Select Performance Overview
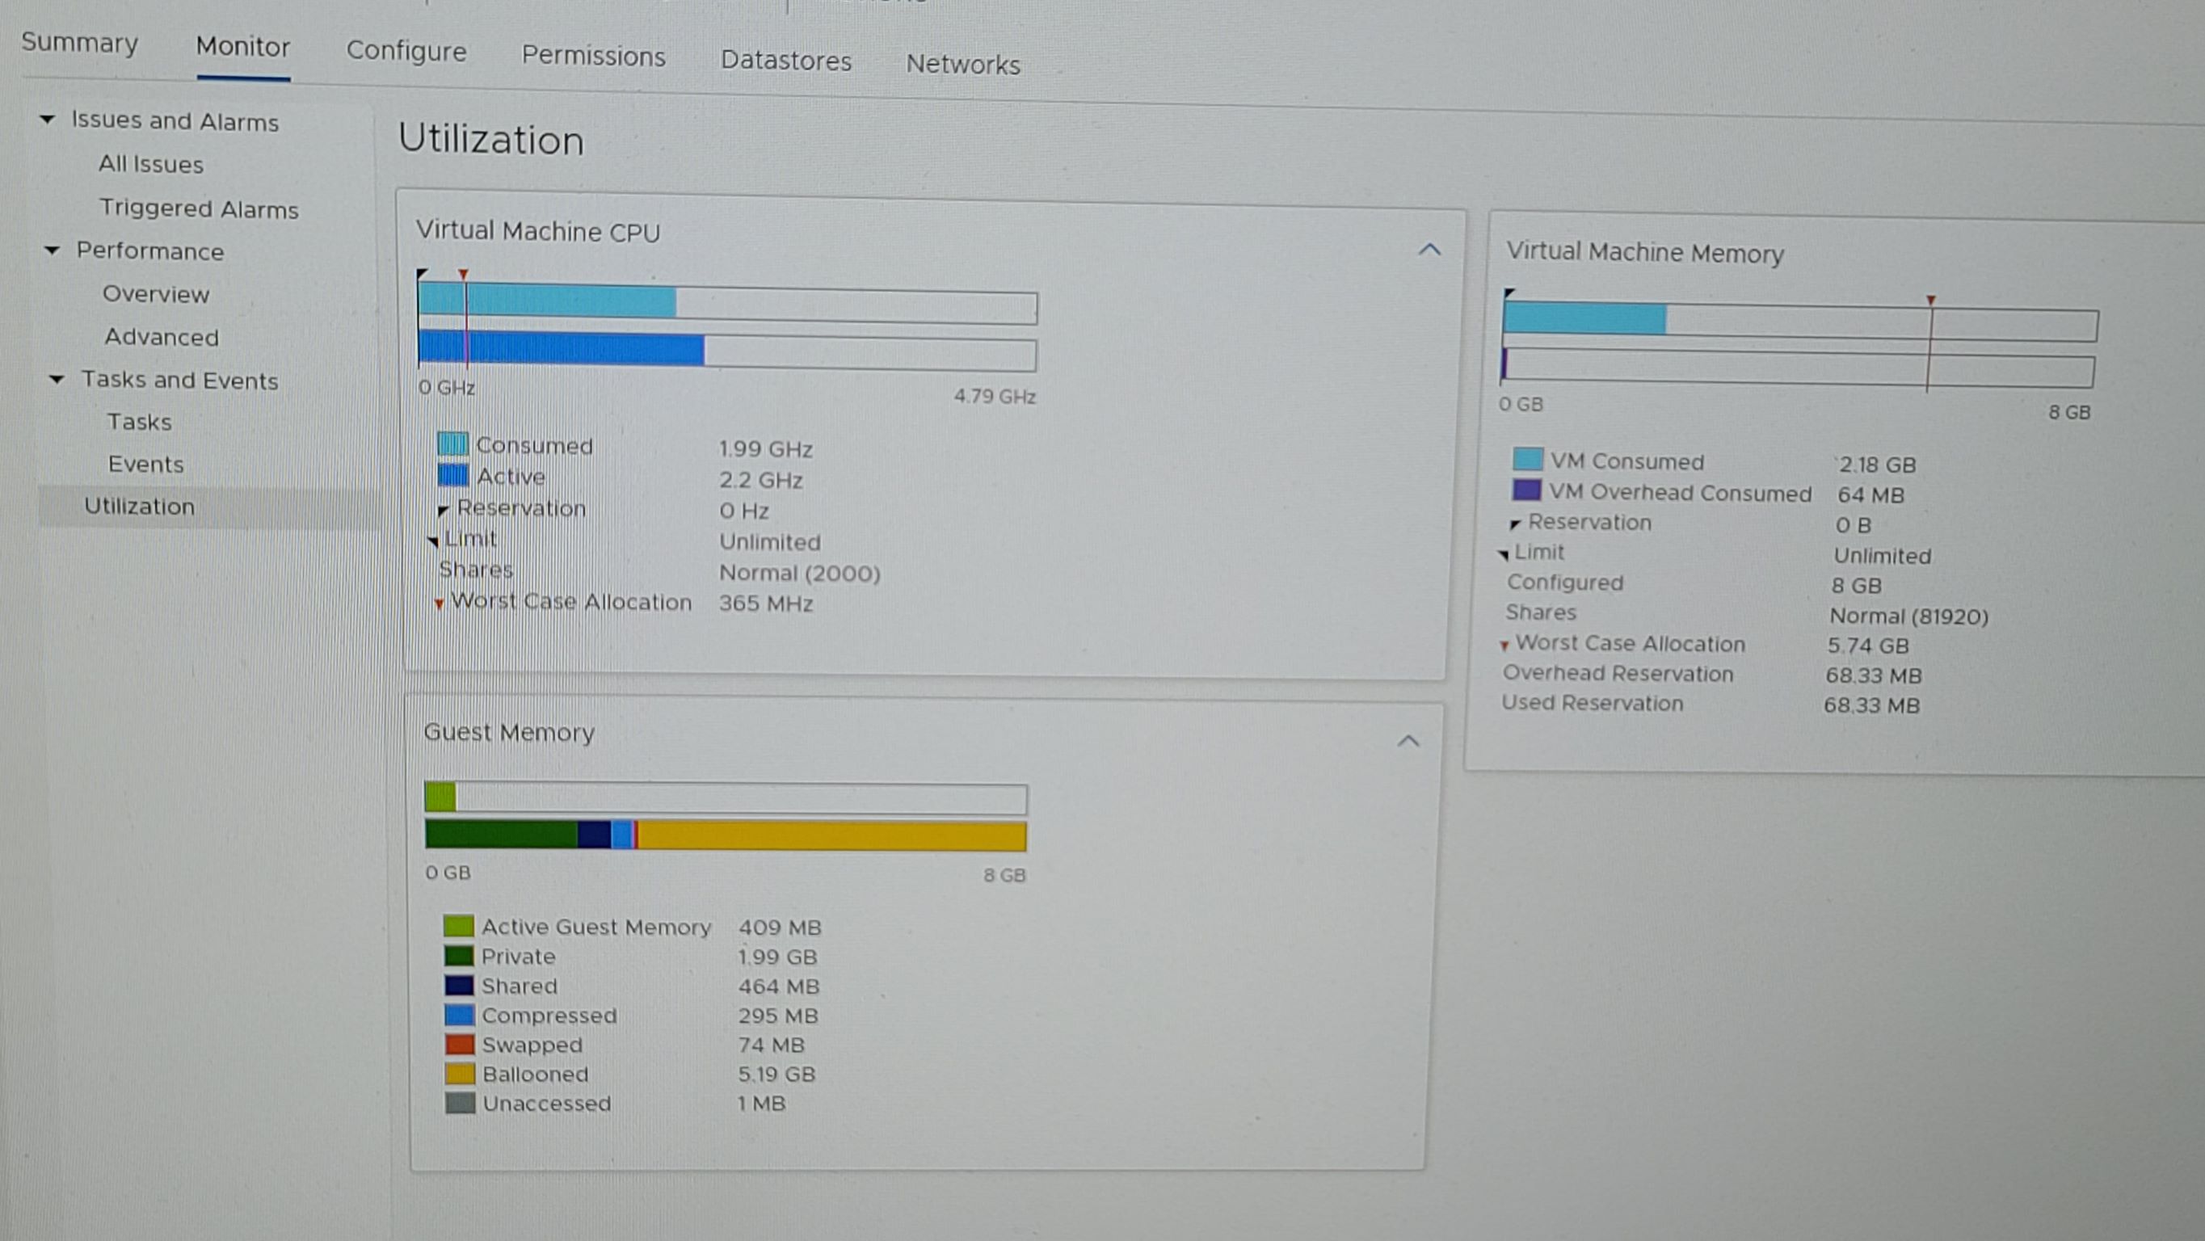The image size is (2205, 1241). pyautogui.click(x=156, y=293)
